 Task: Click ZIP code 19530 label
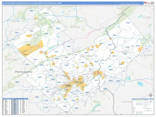click(37, 97)
